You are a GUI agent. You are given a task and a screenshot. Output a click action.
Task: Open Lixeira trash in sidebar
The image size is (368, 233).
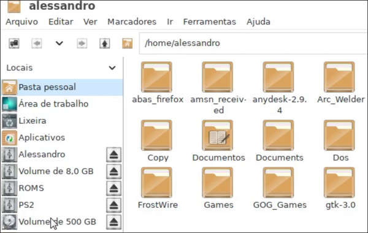(x=62, y=121)
